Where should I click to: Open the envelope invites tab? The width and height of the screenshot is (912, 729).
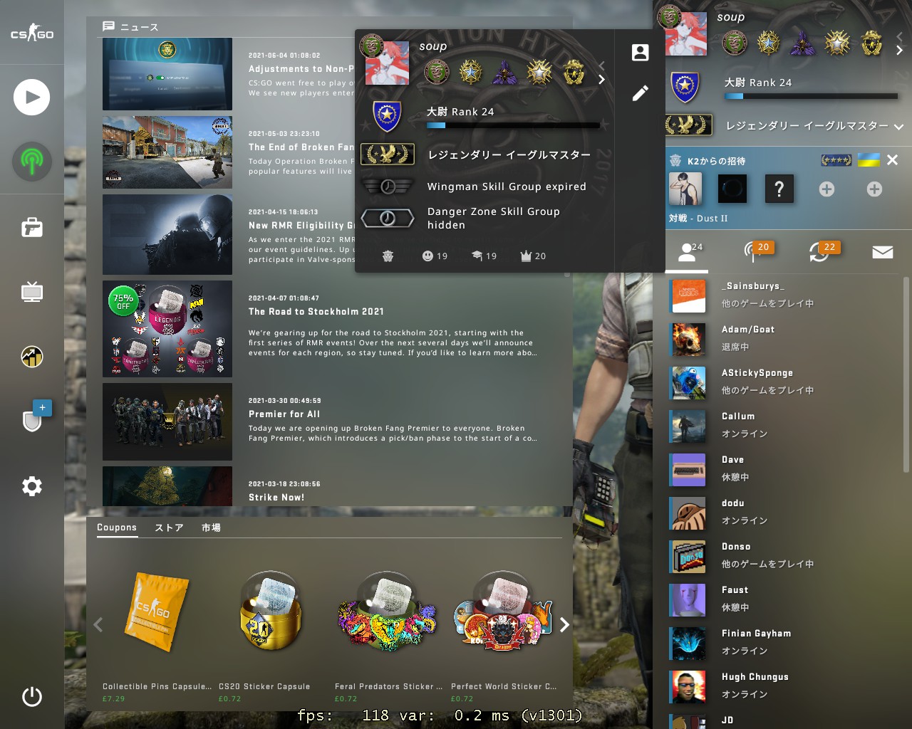pyautogui.click(x=883, y=251)
